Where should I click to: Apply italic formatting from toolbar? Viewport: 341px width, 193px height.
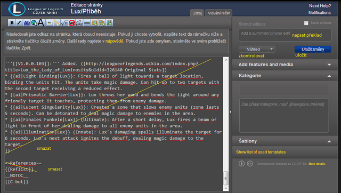[x=19, y=23]
